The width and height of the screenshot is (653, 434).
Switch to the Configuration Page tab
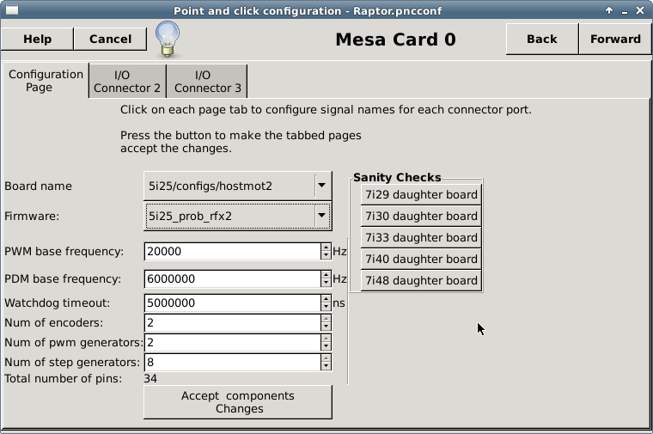click(x=46, y=81)
